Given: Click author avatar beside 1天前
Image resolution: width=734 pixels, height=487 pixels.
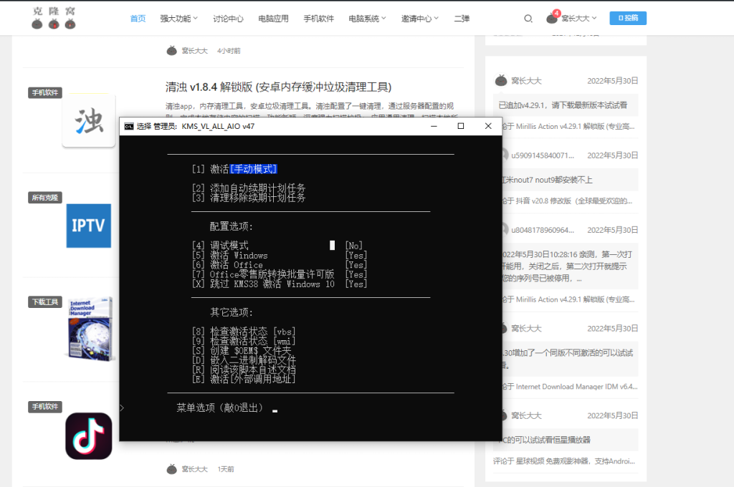Looking at the screenshot, I should pyautogui.click(x=172, y=469).
